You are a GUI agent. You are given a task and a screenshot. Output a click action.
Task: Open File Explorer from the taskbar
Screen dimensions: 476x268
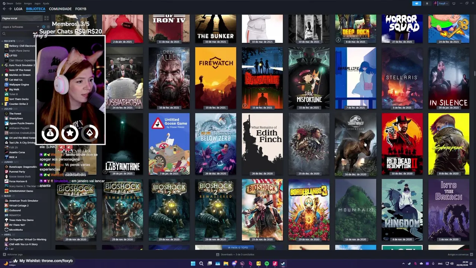coord(226,264)
